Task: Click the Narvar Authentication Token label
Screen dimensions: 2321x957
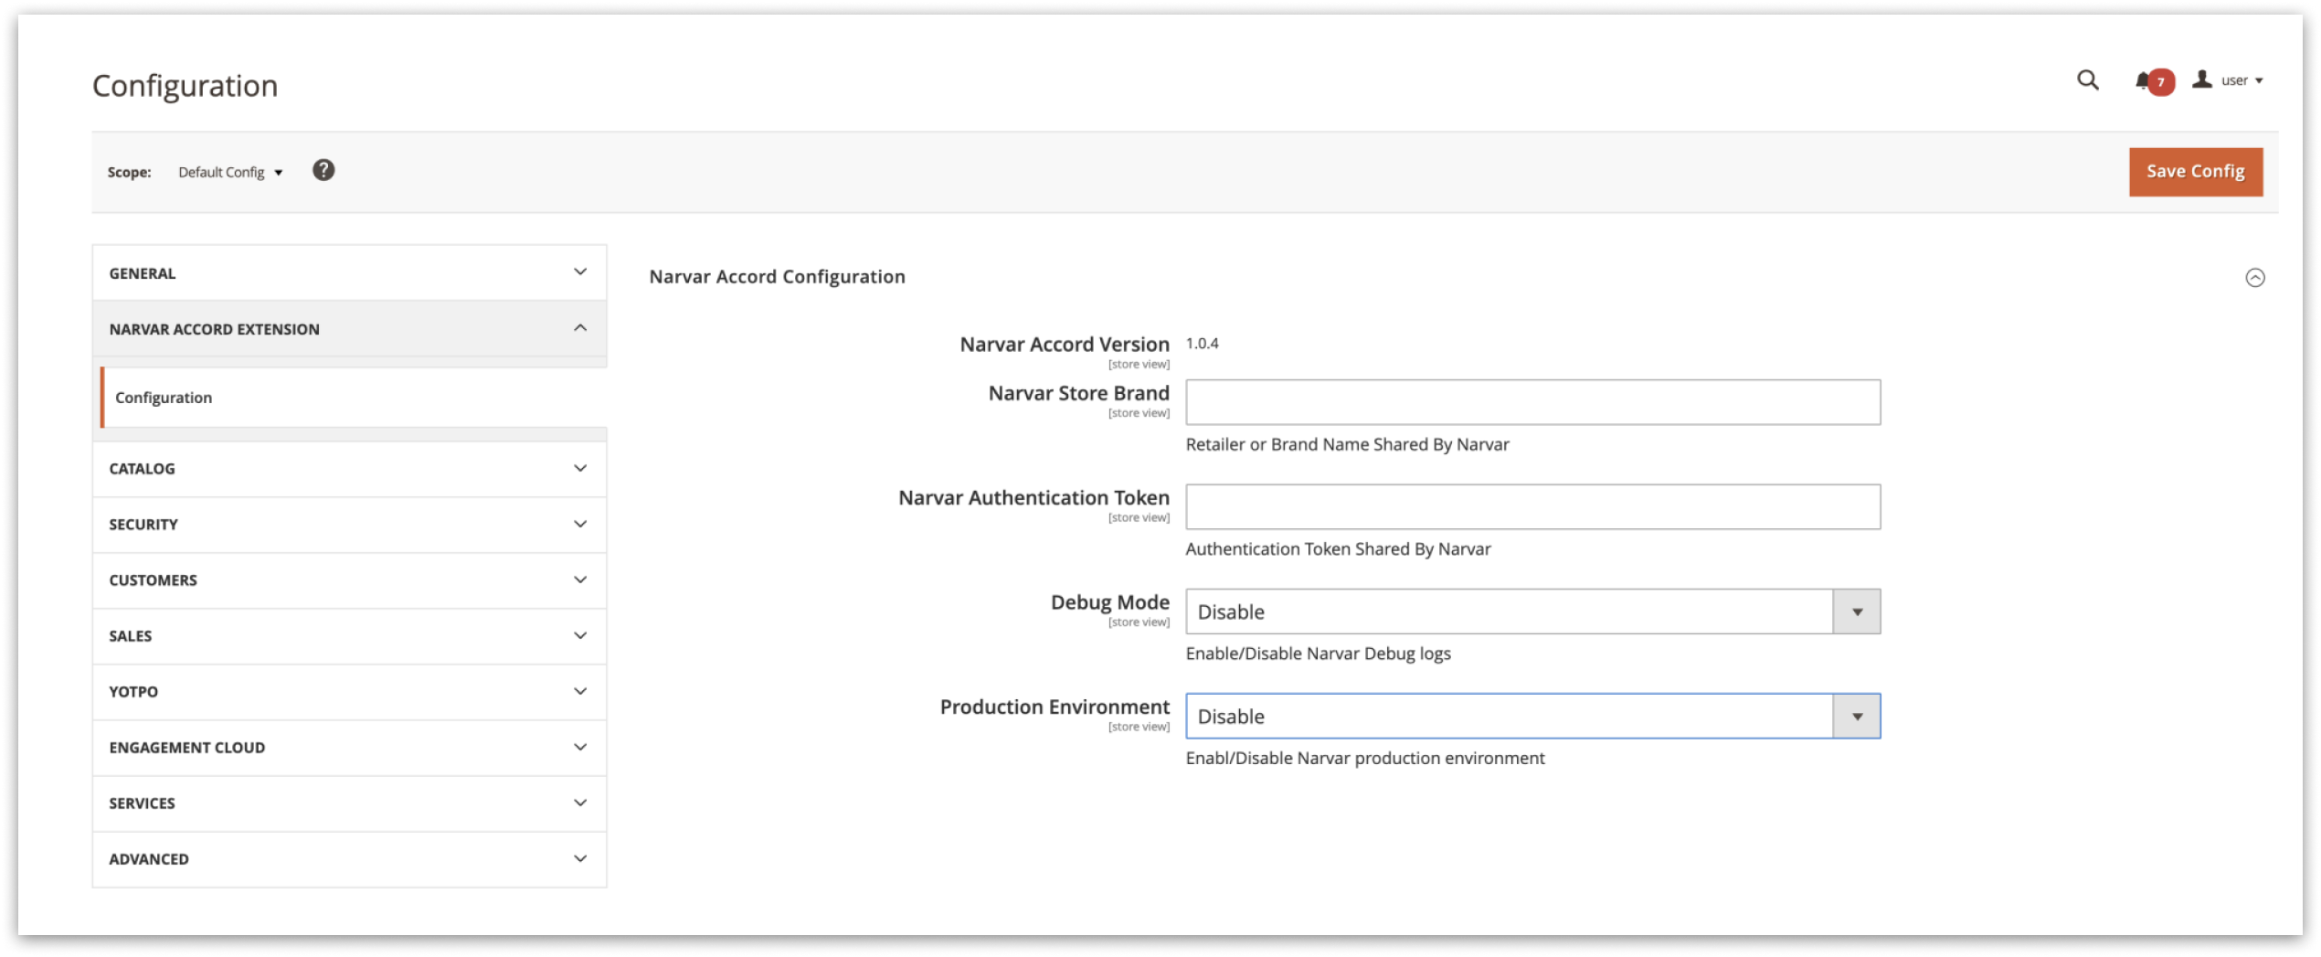Action: click(1033, 498)
